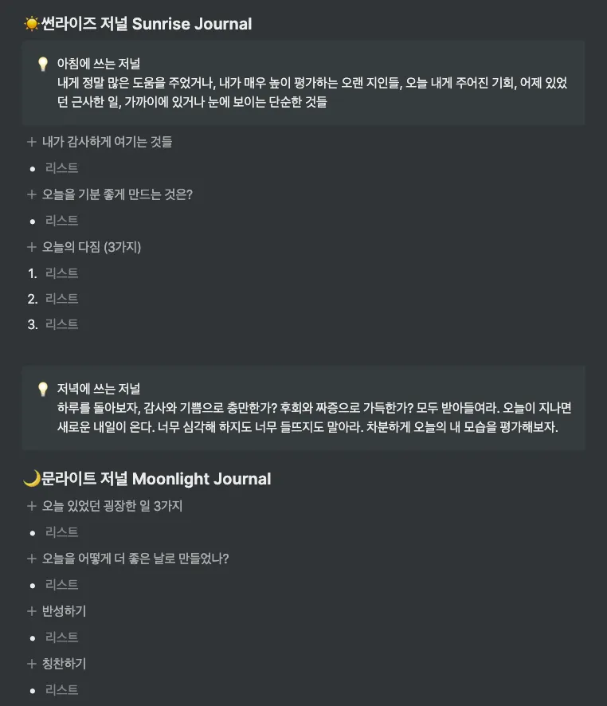The image size is (607, 706).
Task: Click the lightbulb icon in the 아침에 쓰는 저널 callout
Action: [x=43, y=64]
